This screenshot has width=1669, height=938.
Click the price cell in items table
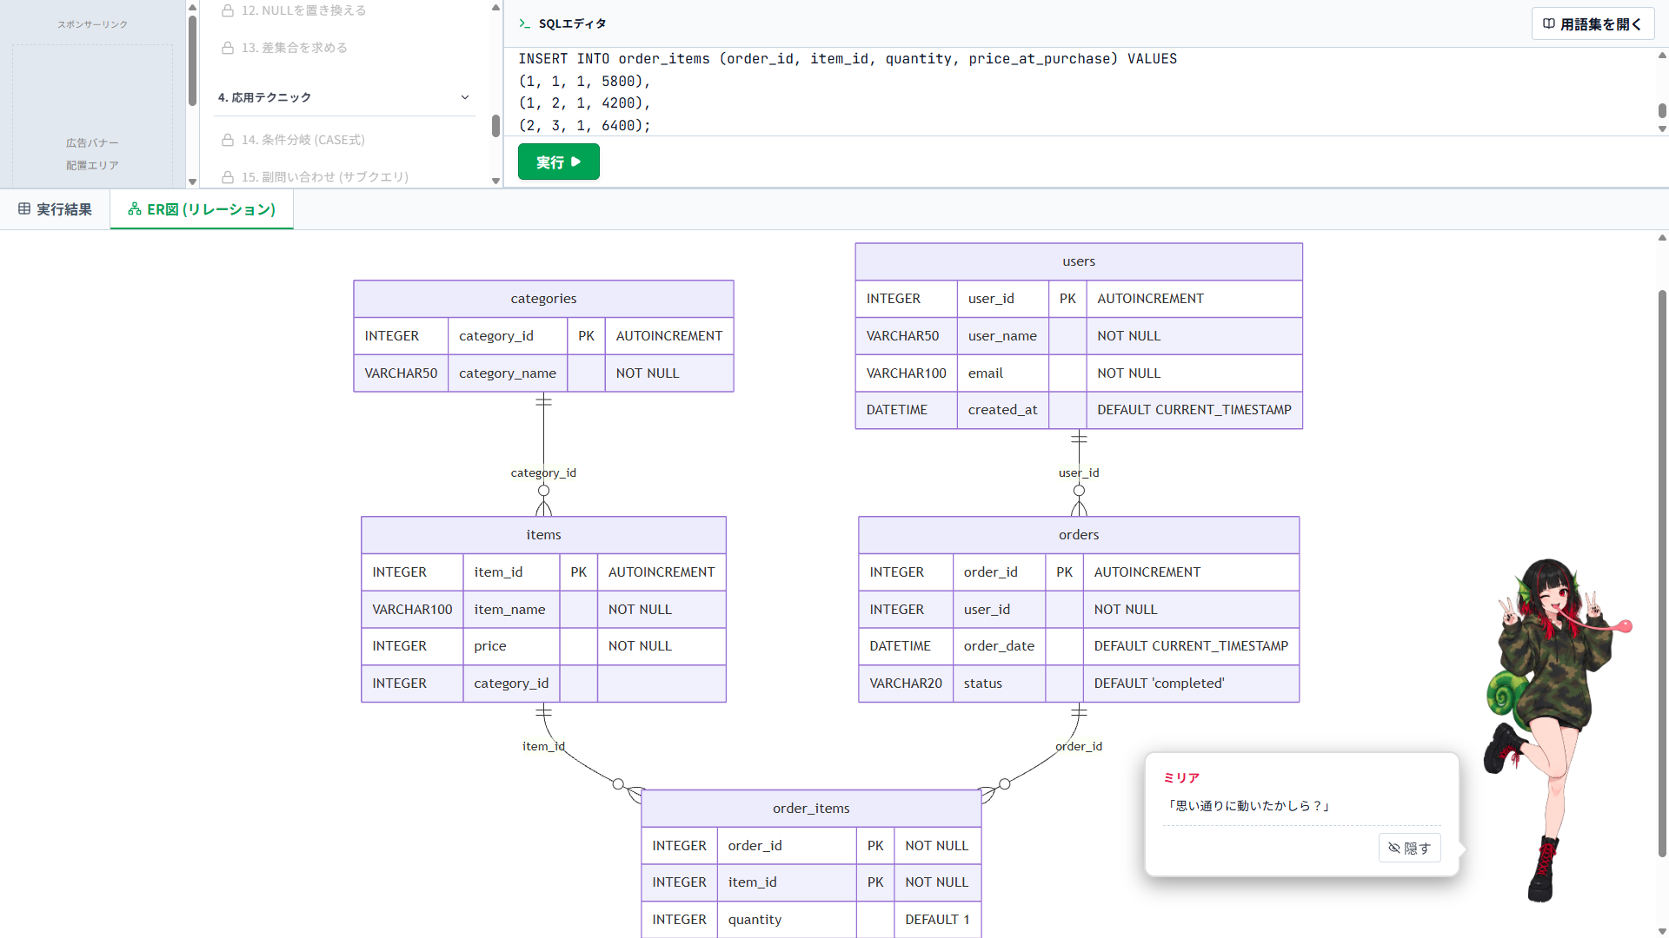click(x=511, y=646)
